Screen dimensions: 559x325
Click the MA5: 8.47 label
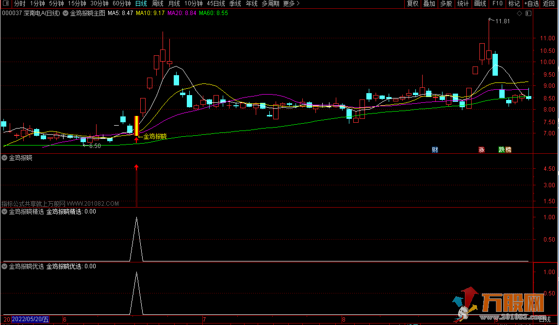(120, 13)
